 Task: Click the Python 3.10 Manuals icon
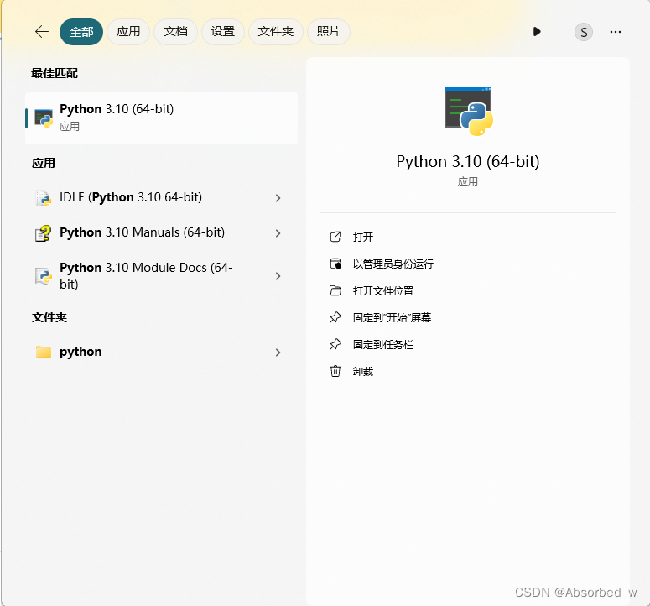tap(43, 233)
